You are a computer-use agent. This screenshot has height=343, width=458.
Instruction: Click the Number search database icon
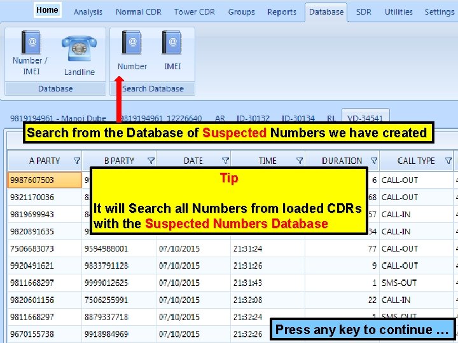click(132, 50)
